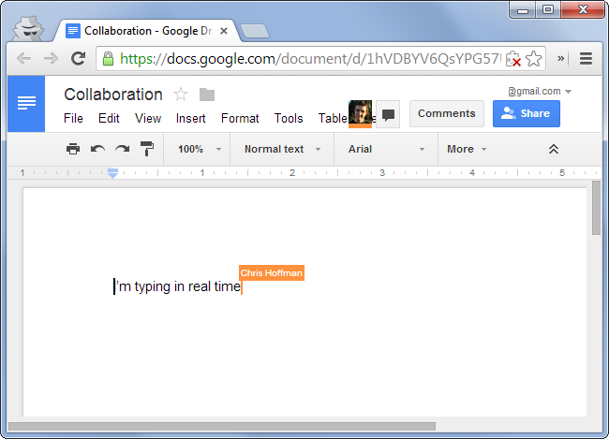Click the Docs home icon

26,104
